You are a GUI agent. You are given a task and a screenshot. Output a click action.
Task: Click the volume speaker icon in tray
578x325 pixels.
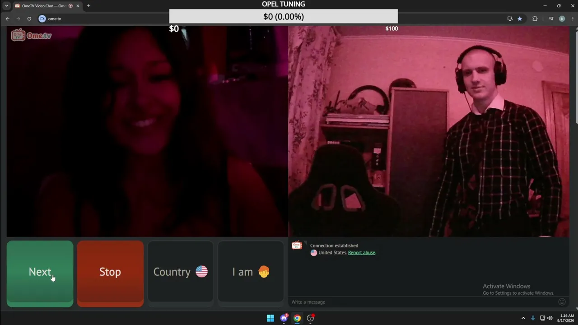point(550,318)
